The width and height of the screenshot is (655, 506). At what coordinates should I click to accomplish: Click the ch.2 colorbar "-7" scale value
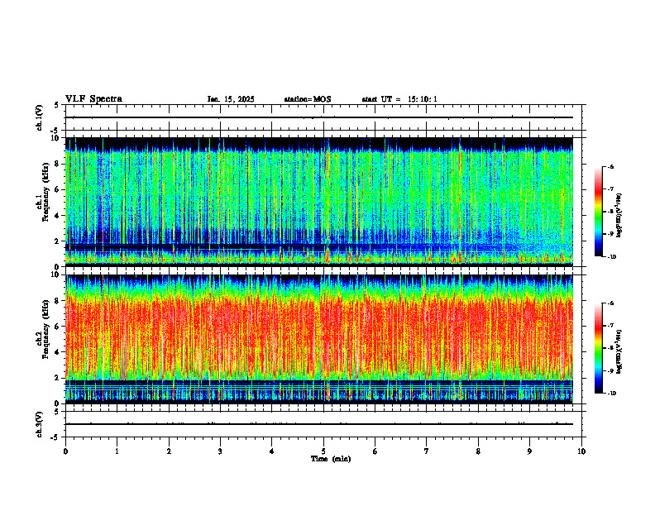coord(610,326)
